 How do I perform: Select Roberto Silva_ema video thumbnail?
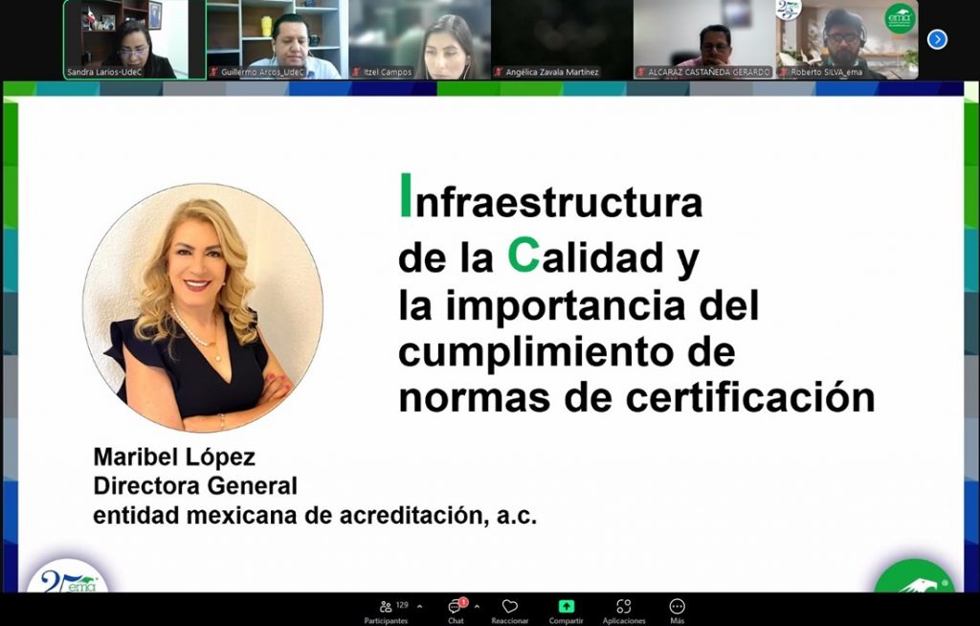[846, 36]
